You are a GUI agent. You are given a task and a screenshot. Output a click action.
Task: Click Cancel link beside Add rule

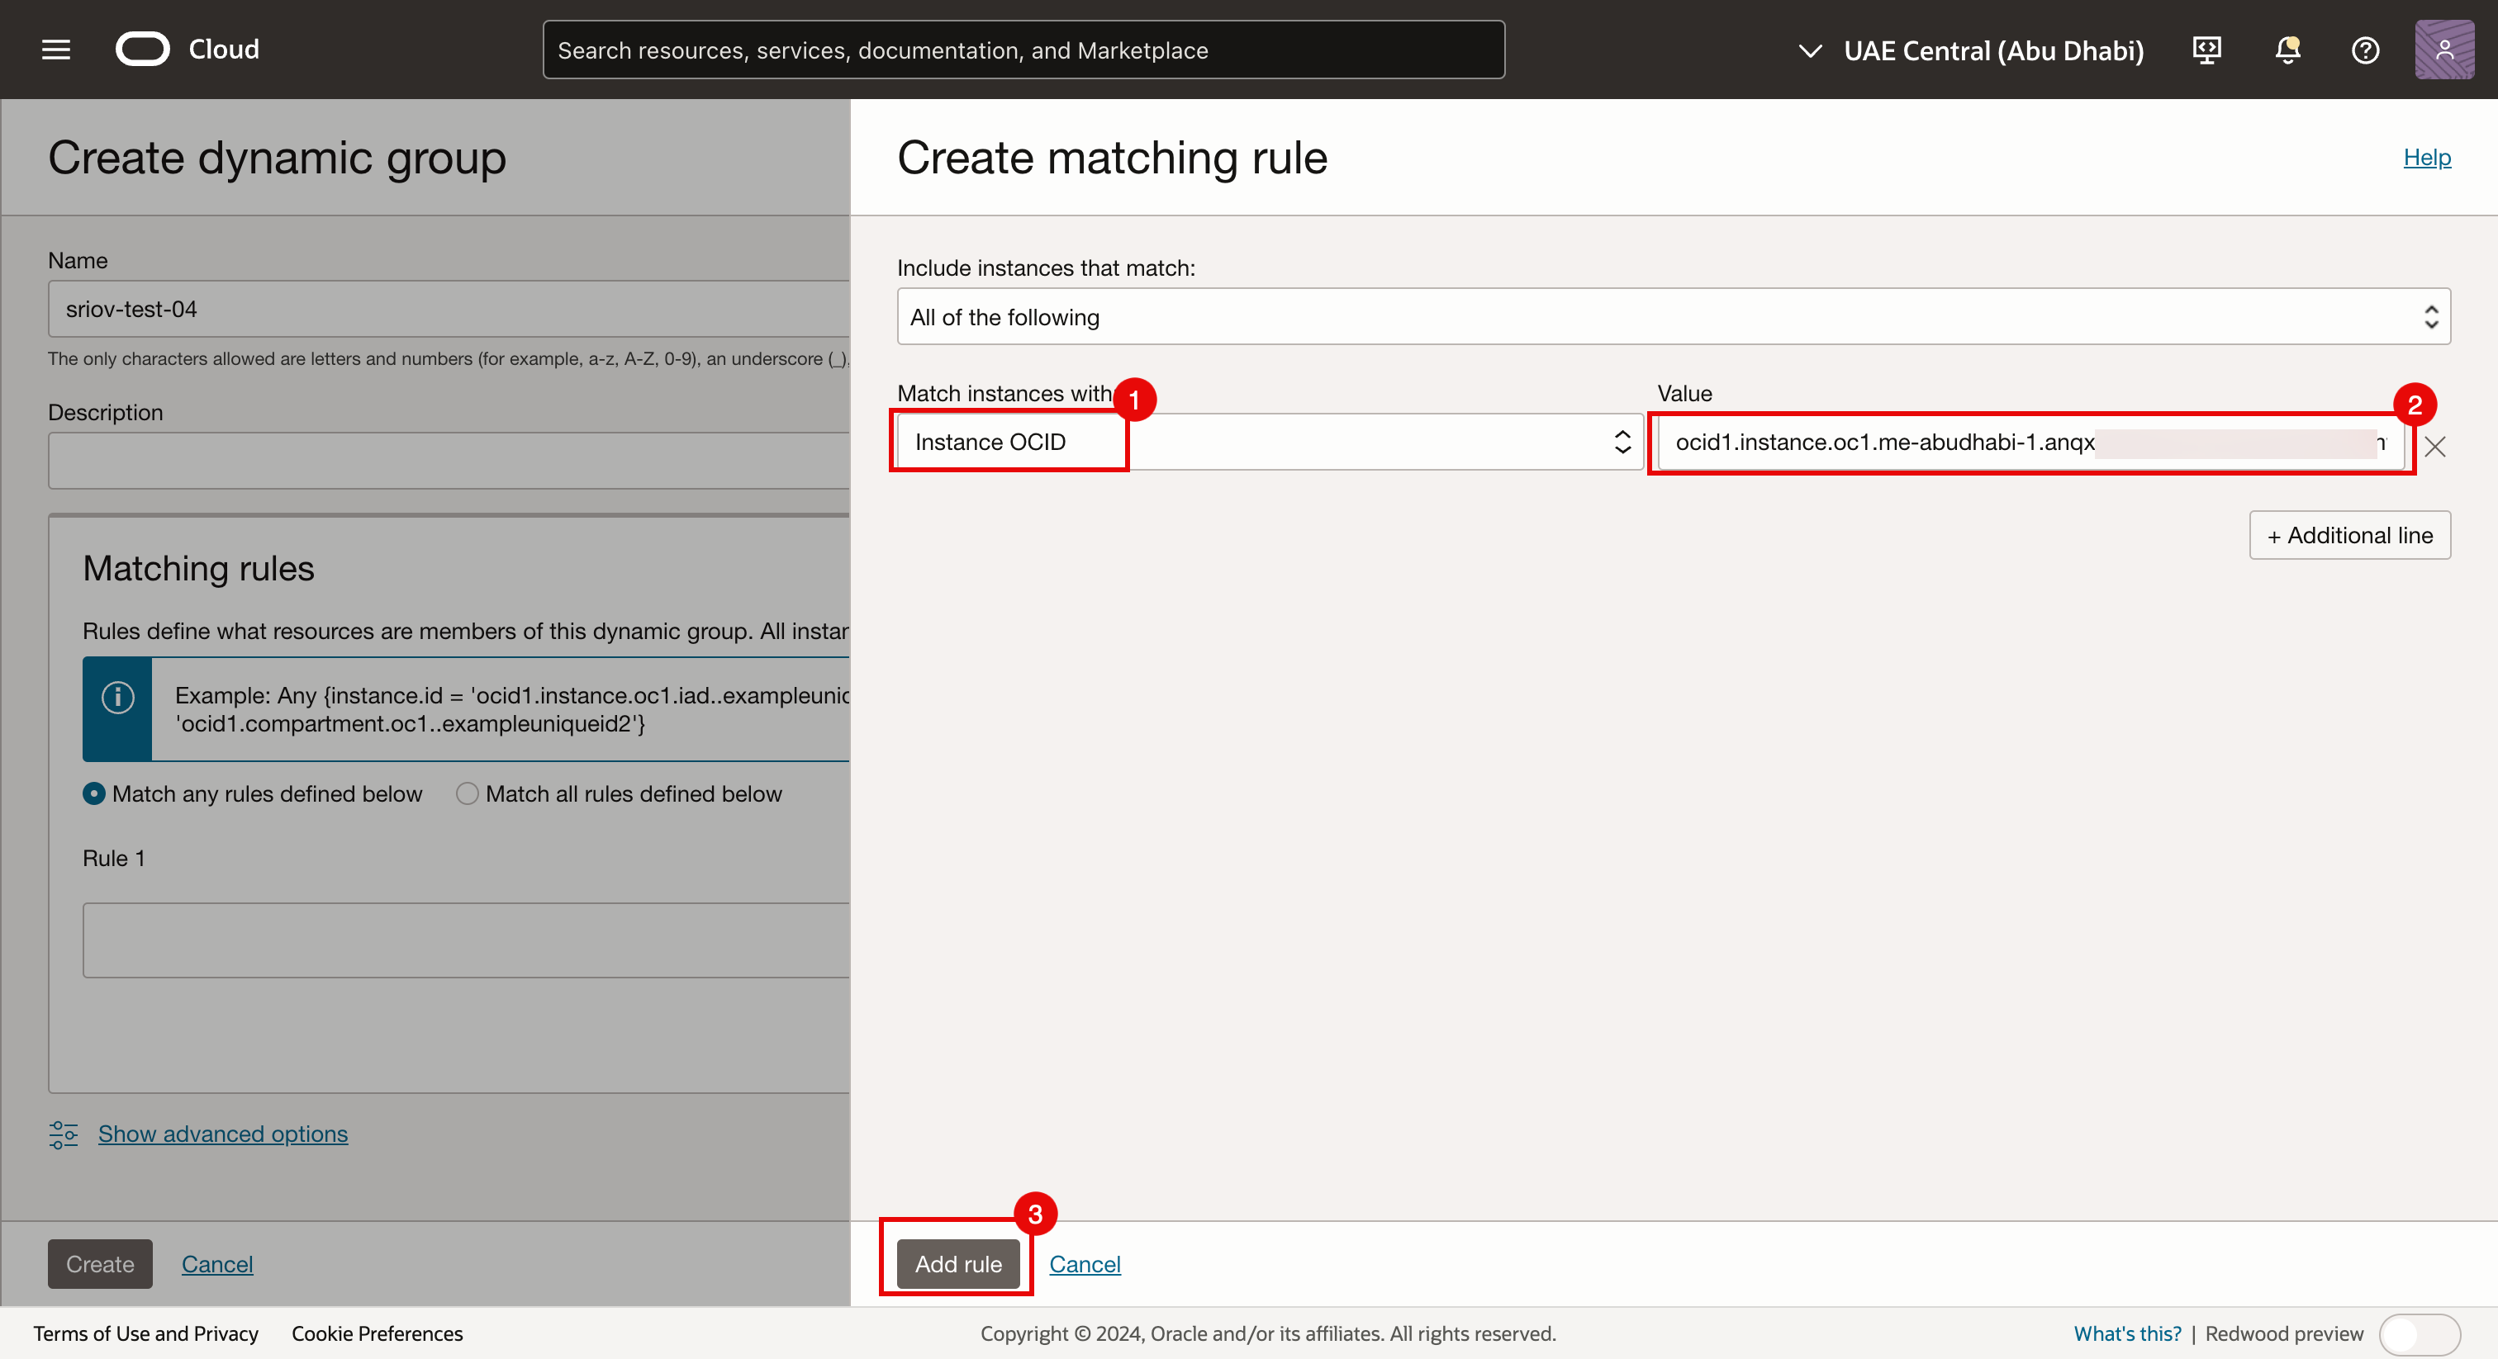click(x=1084, y=1264)
